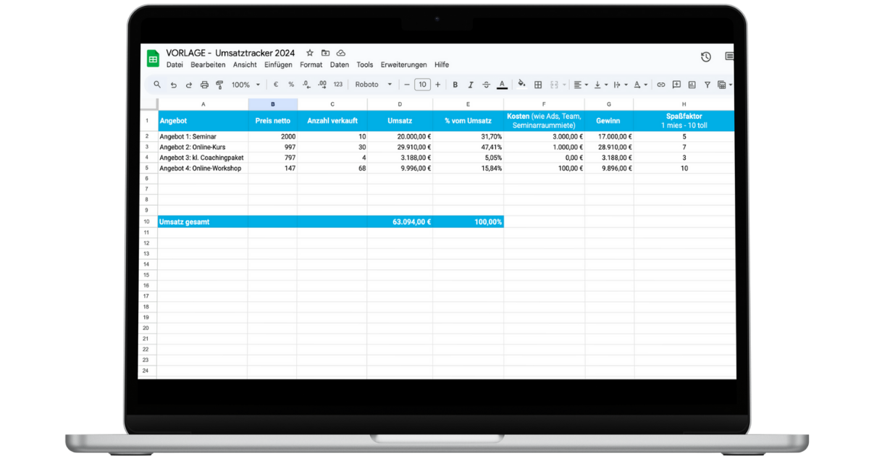Print the spreadsheet
869x456 pixels.
(x=204, y=85)
